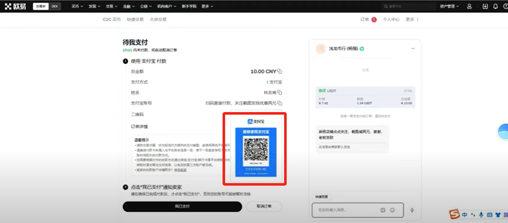The image size is (508, 223).
Task: Open the help question-mark icon
Action: pos(506,7)
